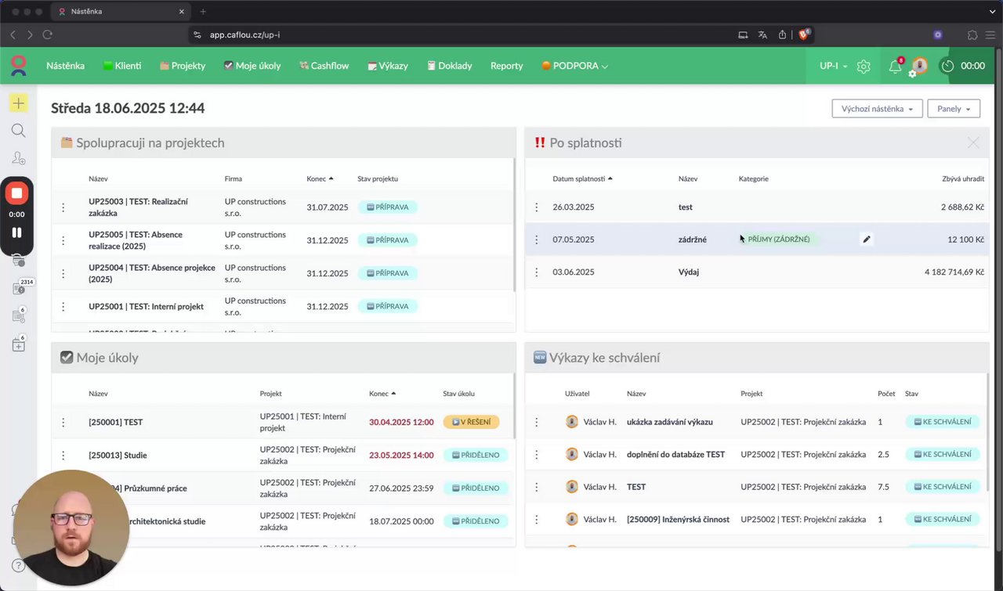Click the yellow plus icon in sidebar
Image resolution: width=1003 pixels, height=591 pixels.
point(18,103)
